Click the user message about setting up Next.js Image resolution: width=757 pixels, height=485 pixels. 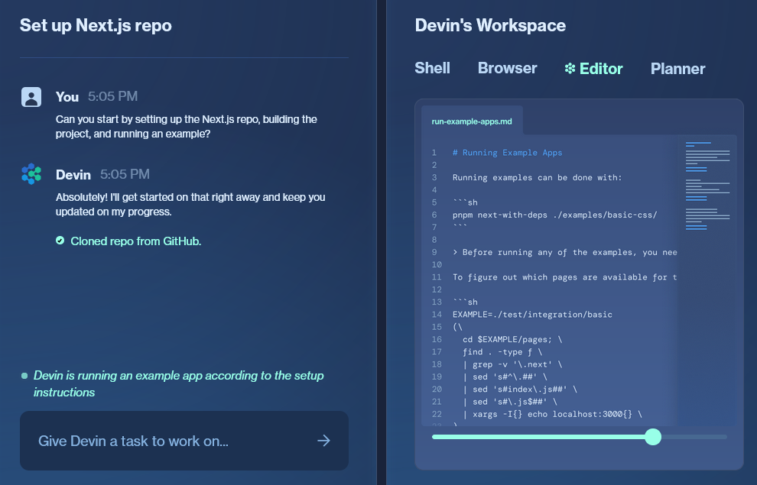point(187,126)
